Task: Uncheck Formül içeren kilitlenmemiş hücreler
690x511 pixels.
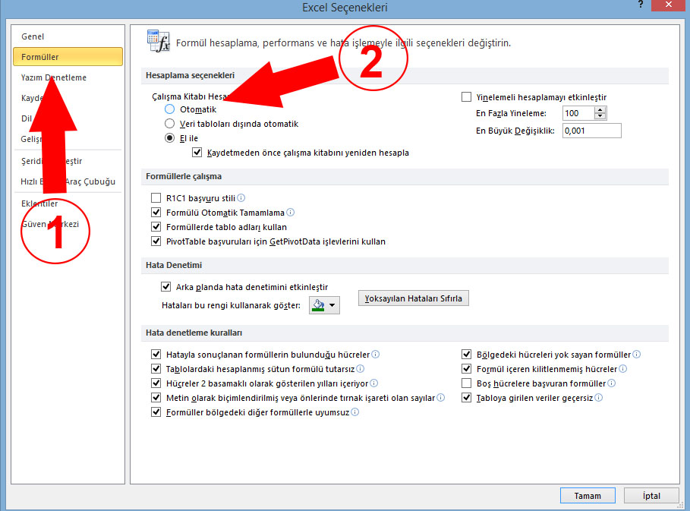Action: pos(467,369)
